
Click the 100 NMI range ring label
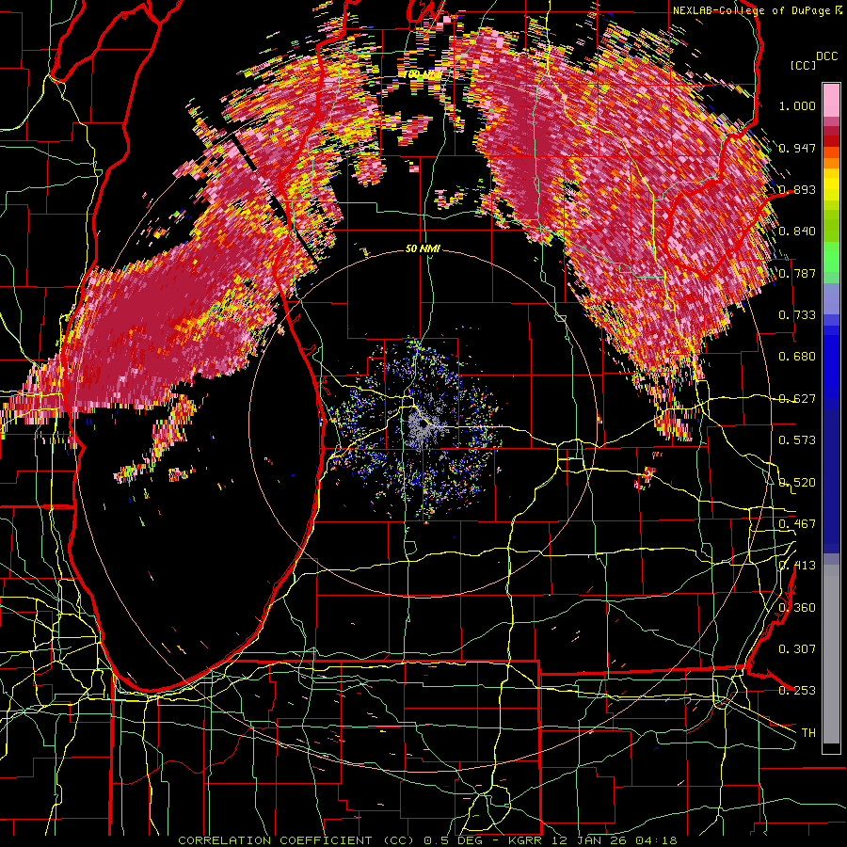(423, 74)
